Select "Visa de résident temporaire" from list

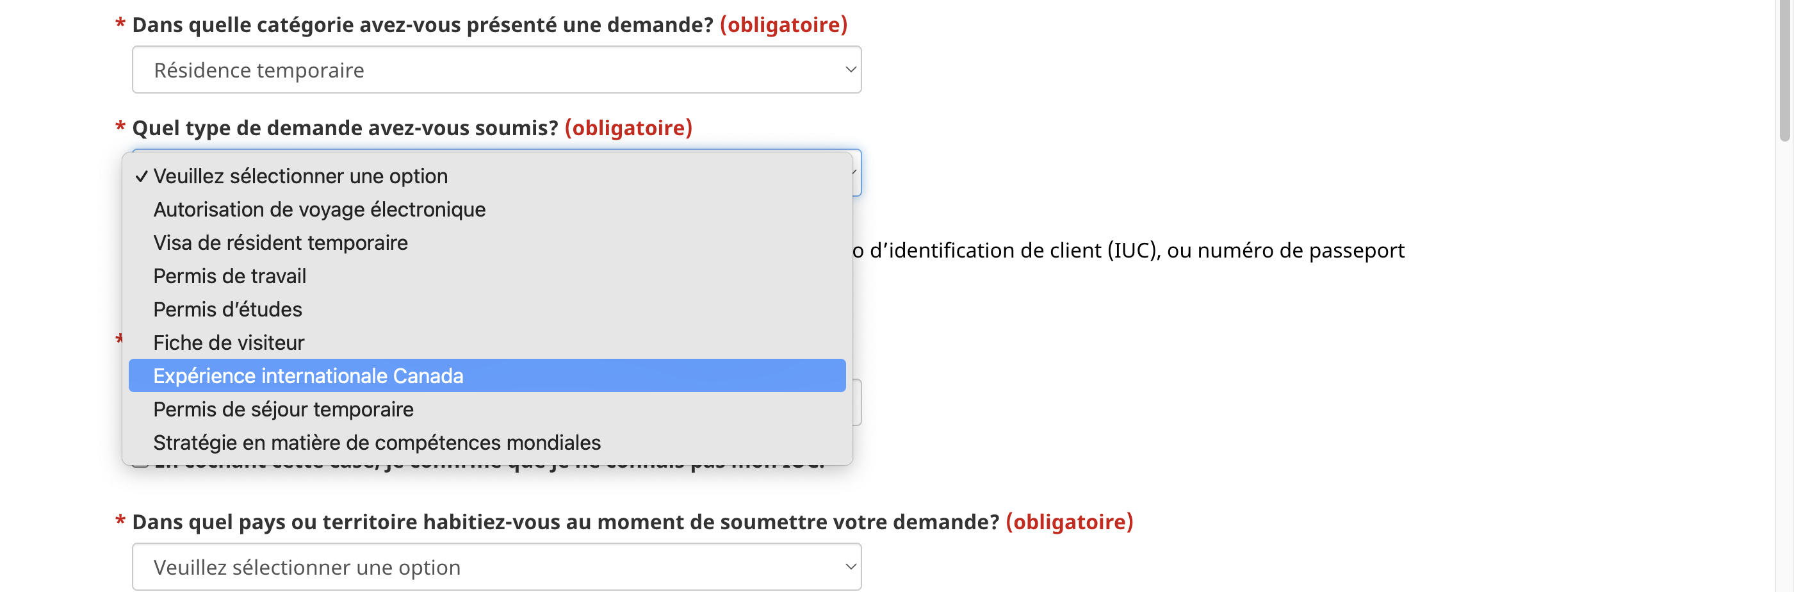coord(280,243)
